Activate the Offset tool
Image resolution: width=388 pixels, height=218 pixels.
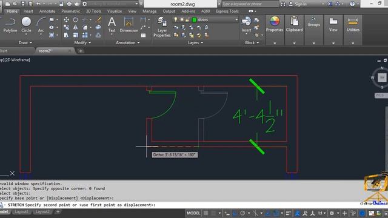tap(98, 35)
